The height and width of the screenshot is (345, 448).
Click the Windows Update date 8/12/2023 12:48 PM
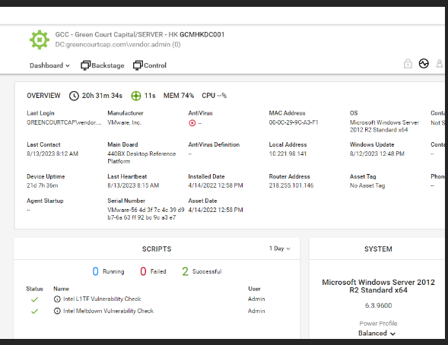(x=377, y=154)
